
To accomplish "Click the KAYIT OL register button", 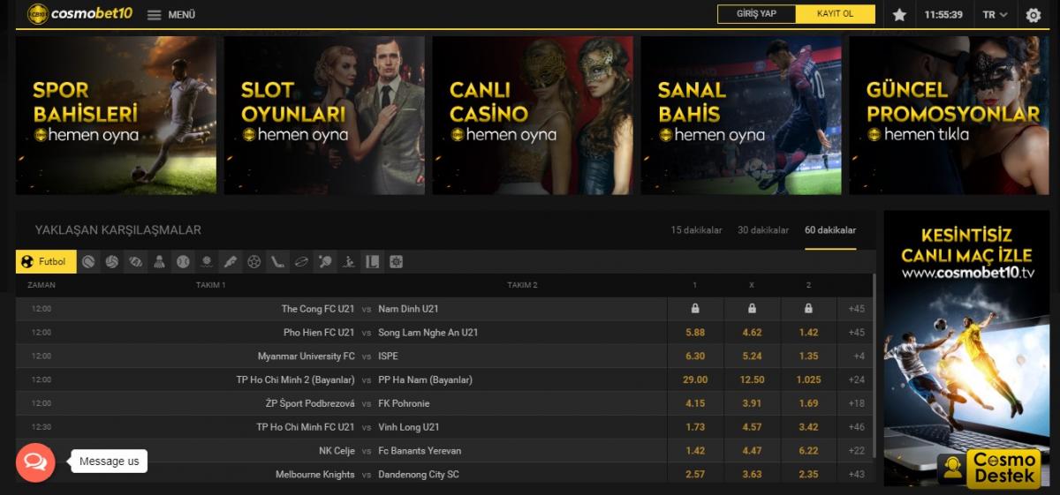I will click(x=836, y=14).
